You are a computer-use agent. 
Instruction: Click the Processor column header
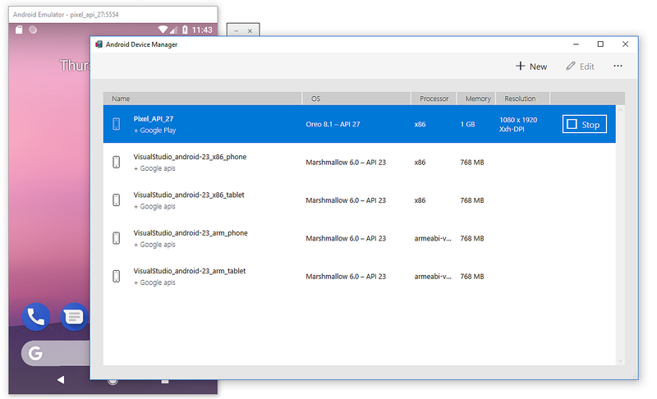434,99
